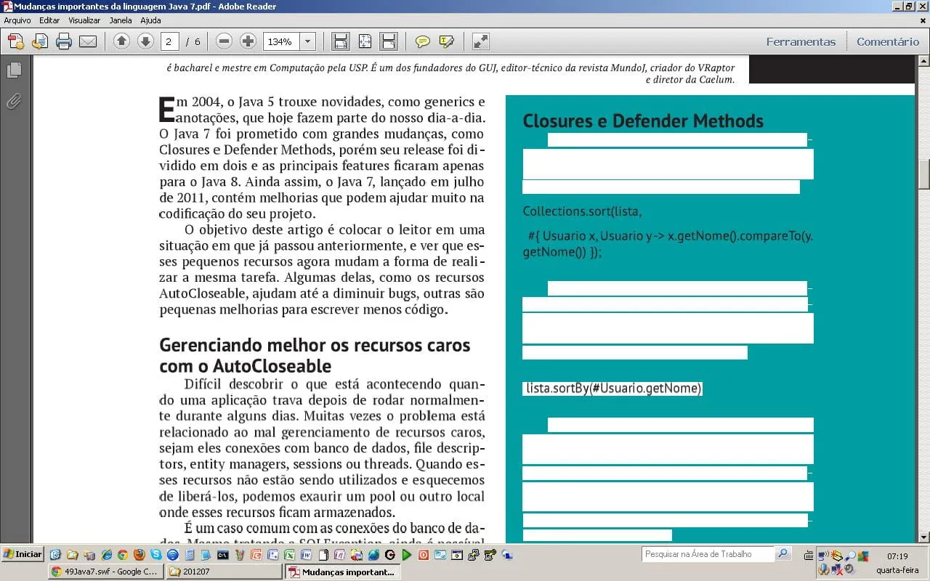Click the desktop search magnifier button

click(783, 554)
